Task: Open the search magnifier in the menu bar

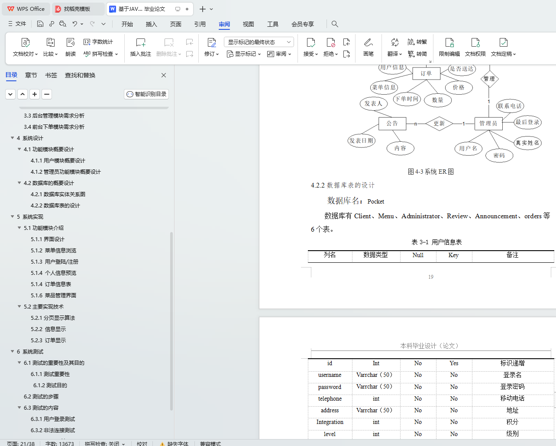Action: [x=335, y=24]
